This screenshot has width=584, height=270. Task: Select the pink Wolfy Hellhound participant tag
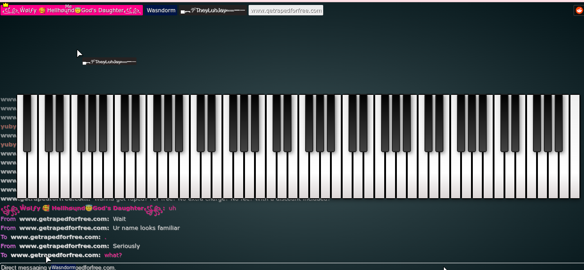tap(71, 10)
